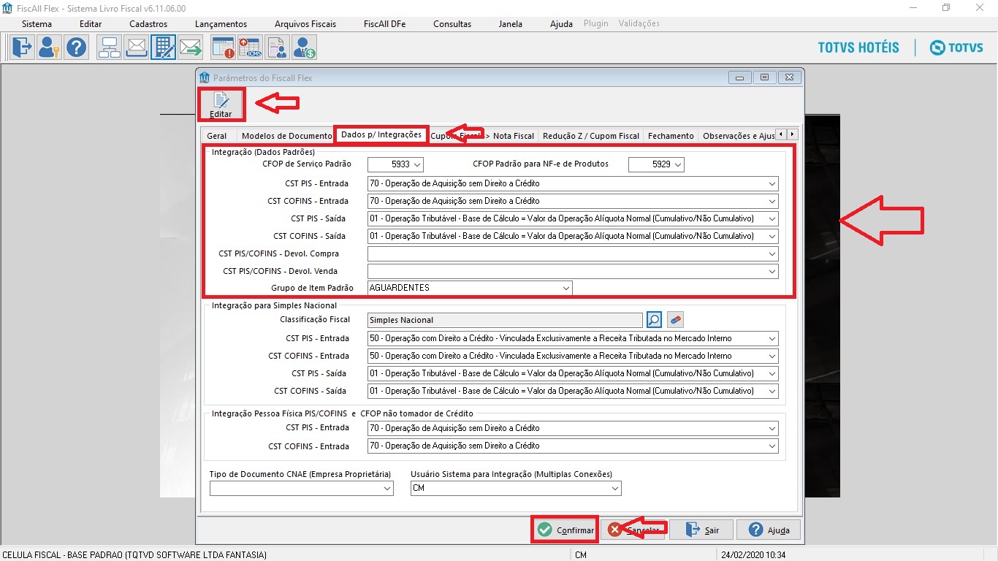Click the envelope with green arrow icon

pyautogui.click(x=190, y=48)
